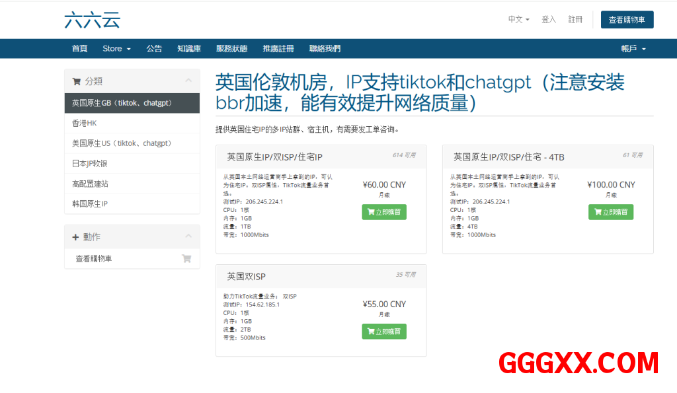Click the plus icon in 動作 header
Image resolution: width=677 pixels, height=393 pixels.
pyautogui.click(x=75, y=236)
